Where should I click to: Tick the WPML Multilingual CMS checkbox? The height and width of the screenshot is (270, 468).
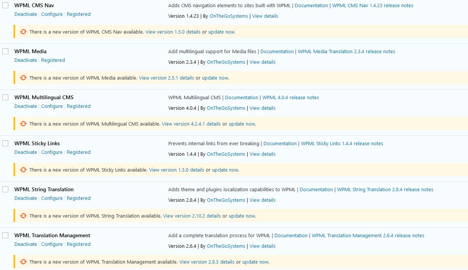coord(5,97)
